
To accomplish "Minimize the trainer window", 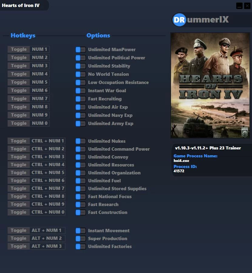I will coord(239,5).
